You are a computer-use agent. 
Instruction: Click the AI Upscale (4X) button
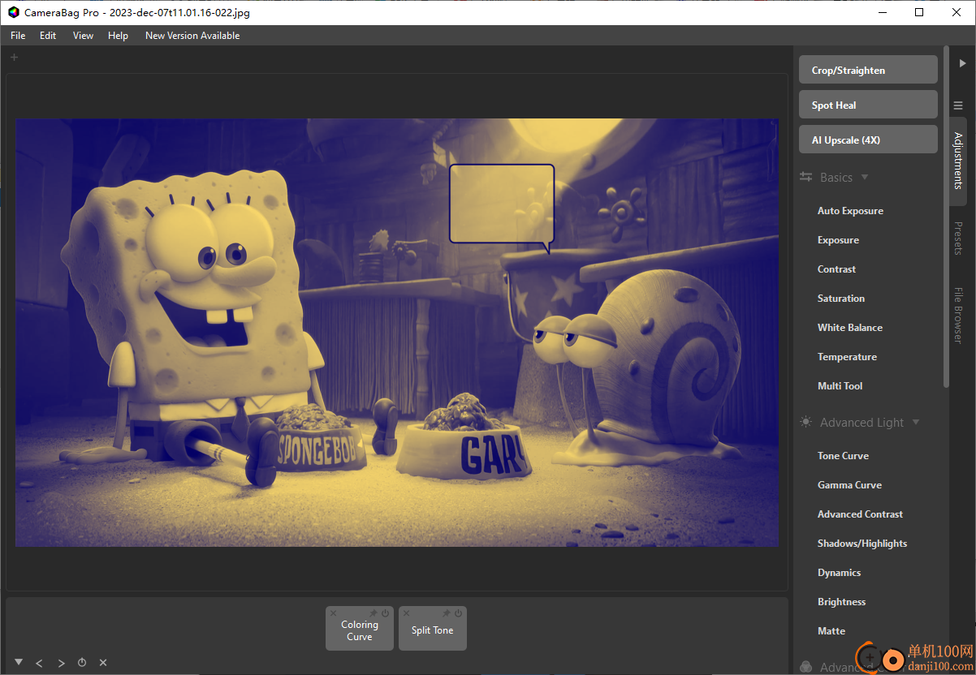click(868, 140)
